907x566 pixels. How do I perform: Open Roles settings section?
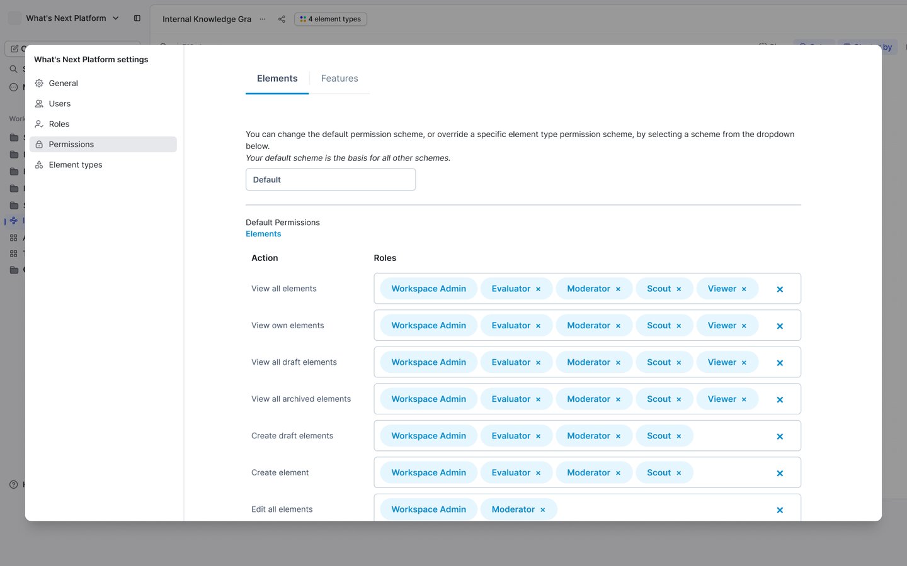[x=103, y=124]
